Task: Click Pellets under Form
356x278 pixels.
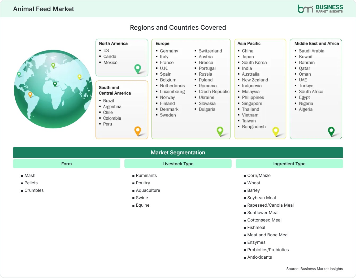Action: click(x=31, y=183)
